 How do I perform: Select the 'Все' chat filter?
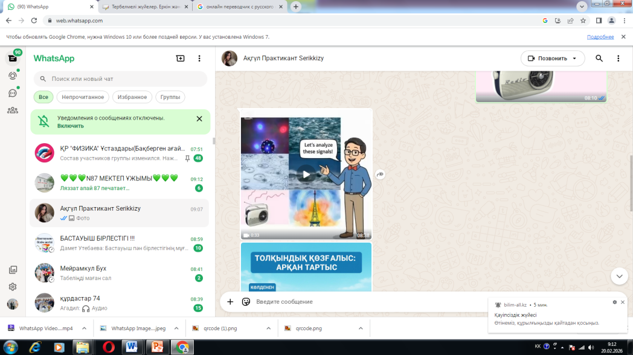[43, 97]
